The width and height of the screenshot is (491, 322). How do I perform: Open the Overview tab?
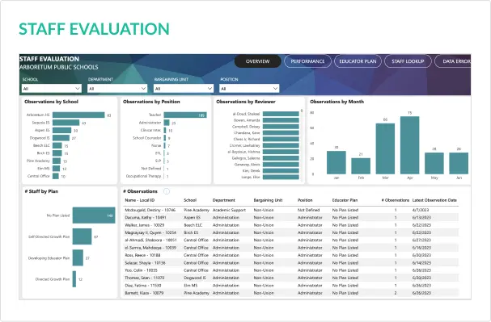click(257, 61)
